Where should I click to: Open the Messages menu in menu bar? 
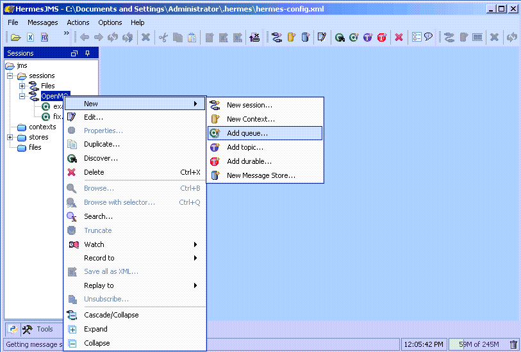point(42,22)
